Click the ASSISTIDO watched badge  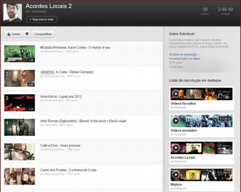(47, 72)
